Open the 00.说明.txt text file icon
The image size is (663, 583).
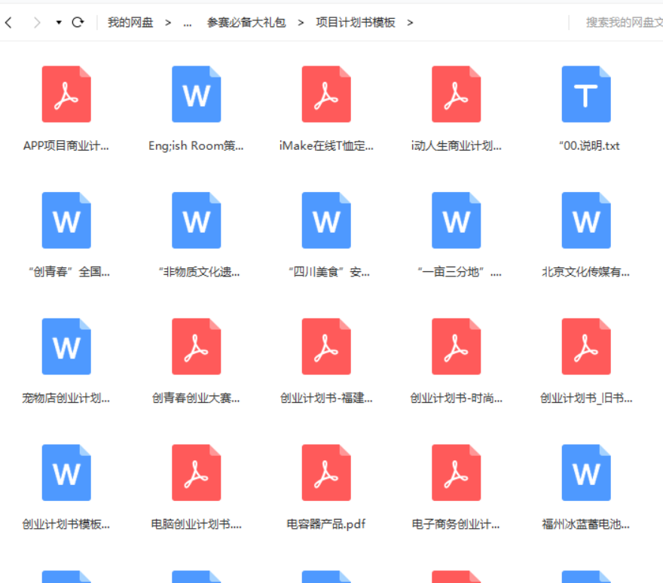point(586,94)
